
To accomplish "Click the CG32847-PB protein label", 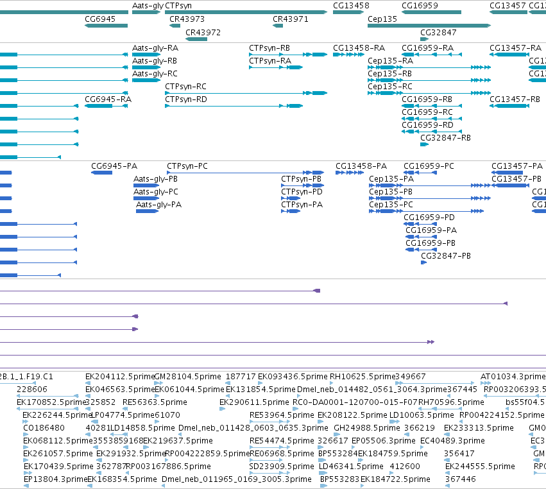I will (446, 256).
